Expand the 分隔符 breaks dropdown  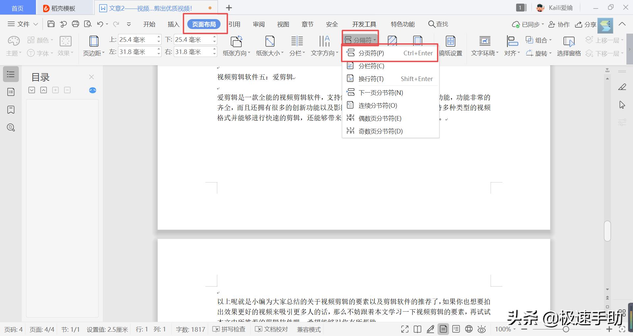(360, 40)
